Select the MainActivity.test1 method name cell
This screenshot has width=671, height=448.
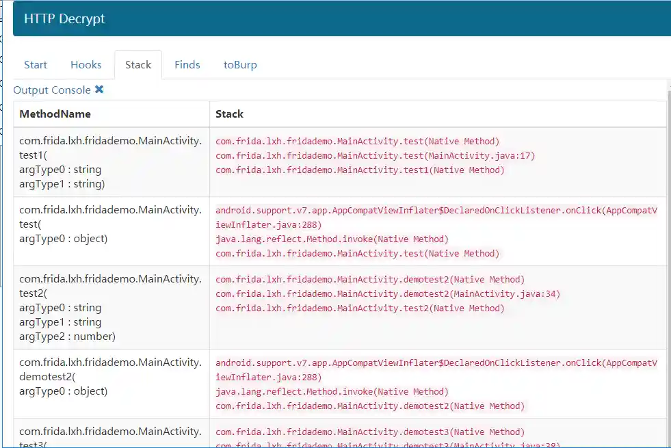click(x=110, y=162)
